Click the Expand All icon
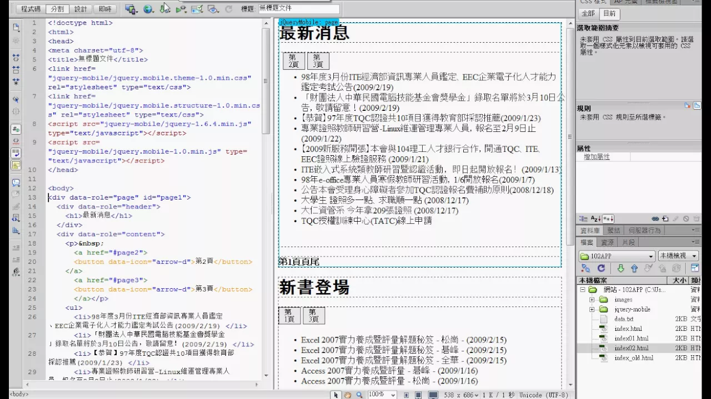 coord(16,81)
